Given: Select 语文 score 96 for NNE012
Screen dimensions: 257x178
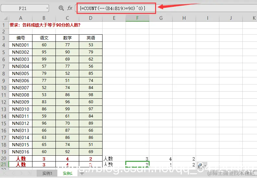Looking at the screenshot, I should tap(44, 123).
